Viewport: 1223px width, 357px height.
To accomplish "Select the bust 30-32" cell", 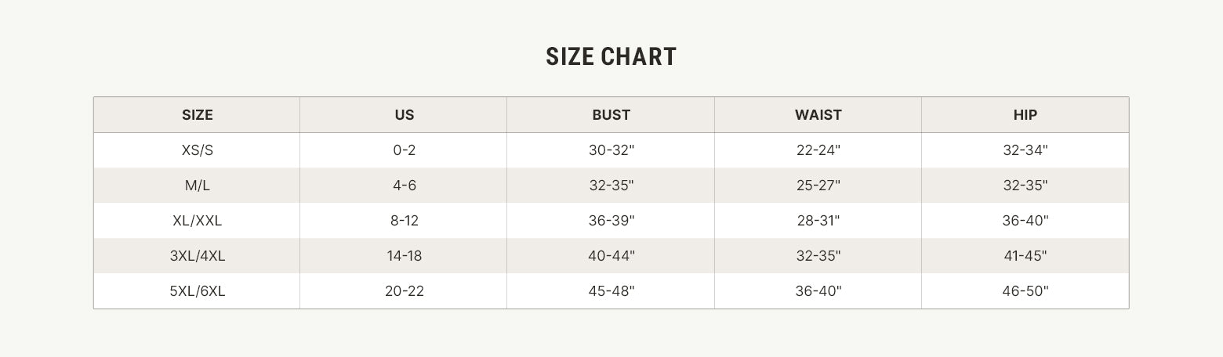I will tap(611, 150).
